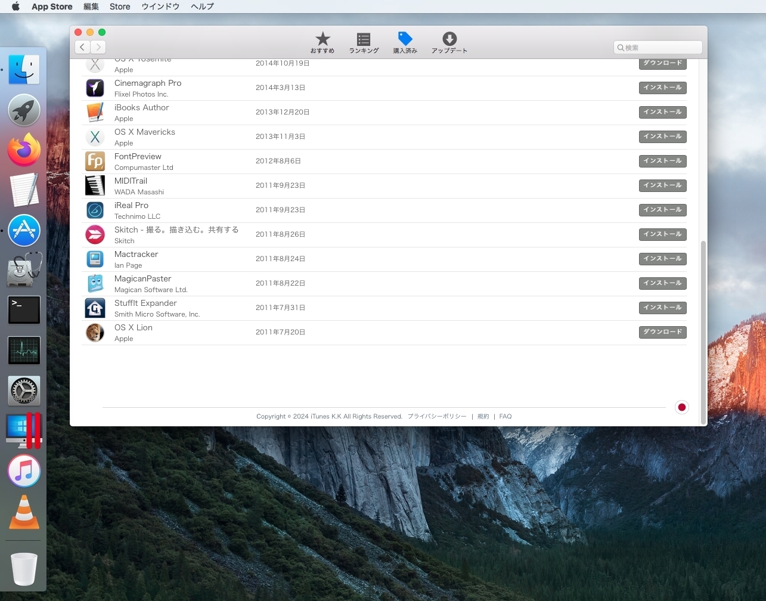766x601 pixels.
Task: Open the プライバシーポリシー link
Action: tap(437, 416)
